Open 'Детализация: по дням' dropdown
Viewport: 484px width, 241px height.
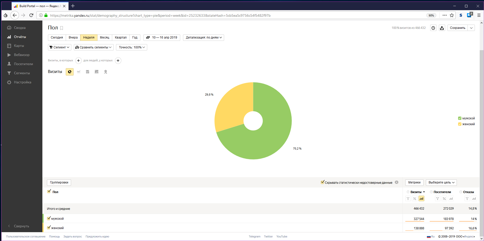[x=204, y=38]
